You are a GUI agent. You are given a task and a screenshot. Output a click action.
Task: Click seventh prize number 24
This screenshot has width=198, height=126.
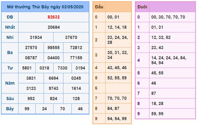tap(44, 109)
